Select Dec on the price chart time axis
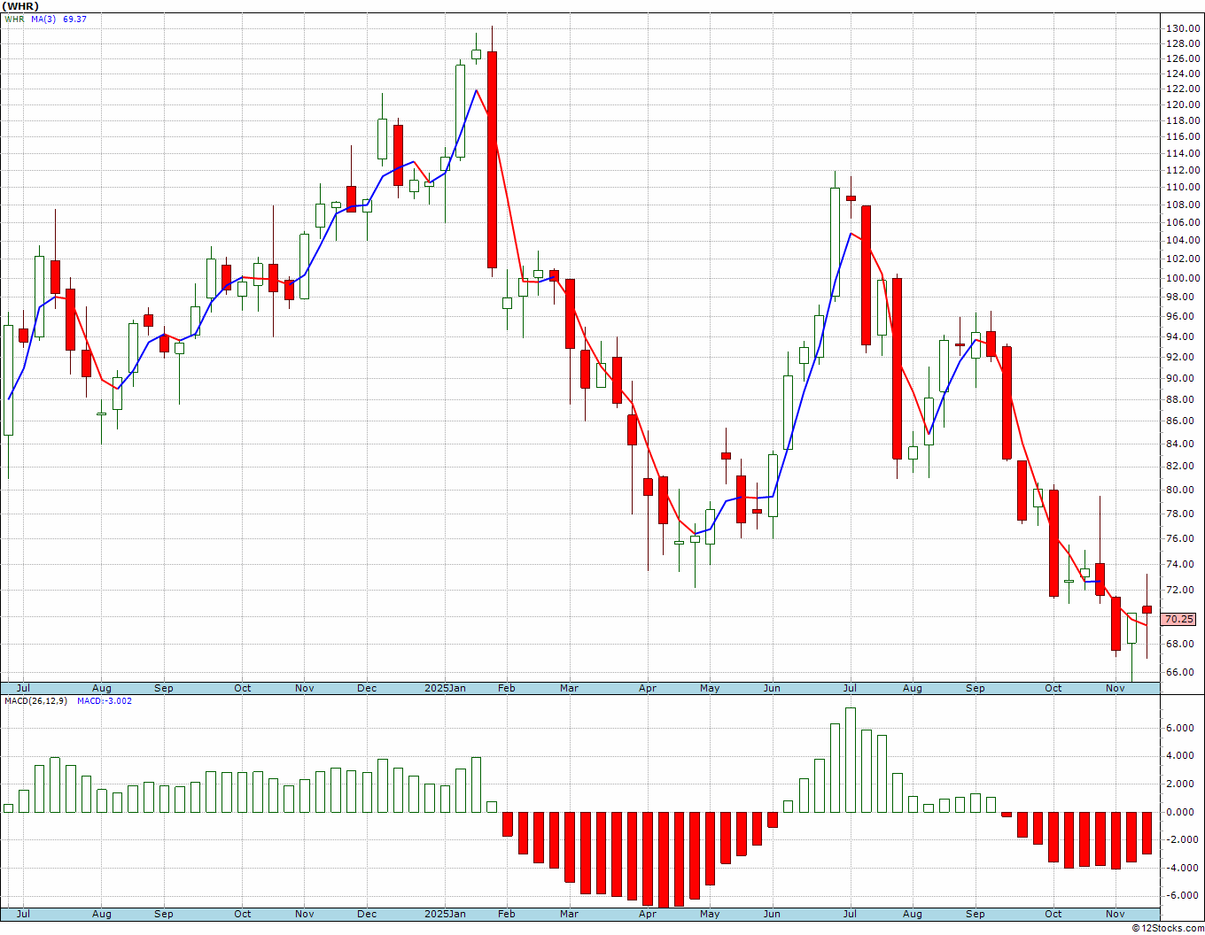Viewport: 1205px width, 935px height. pyautogui.click(x=367, y=688)
